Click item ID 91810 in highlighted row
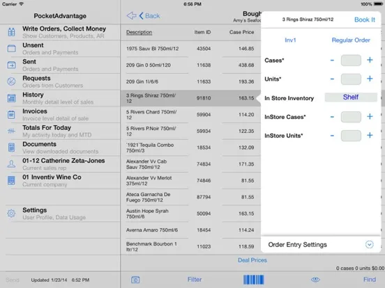 click(204, 98)
